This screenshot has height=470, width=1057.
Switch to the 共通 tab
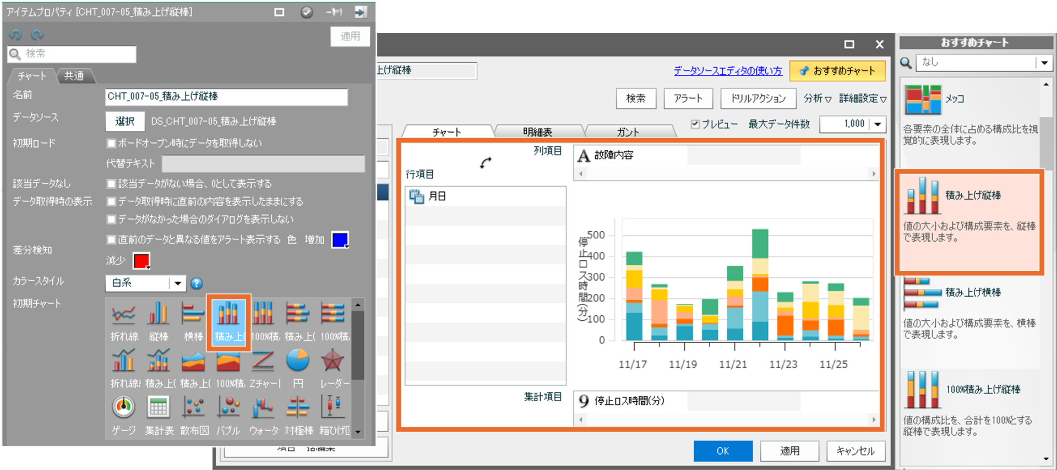pos(74,76)
